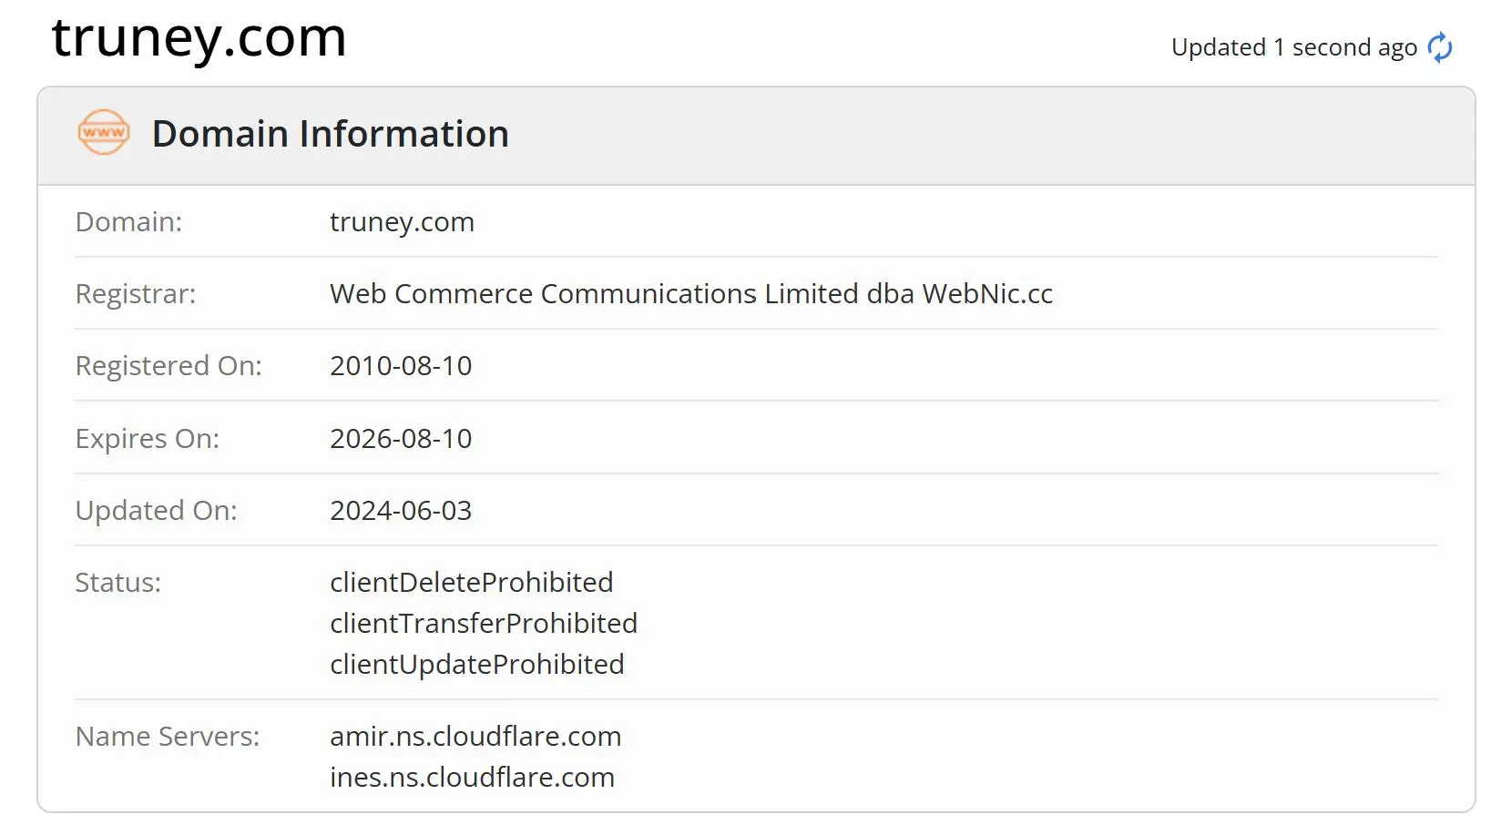Click the clientUpdateProhibited status

click(477, 665)
